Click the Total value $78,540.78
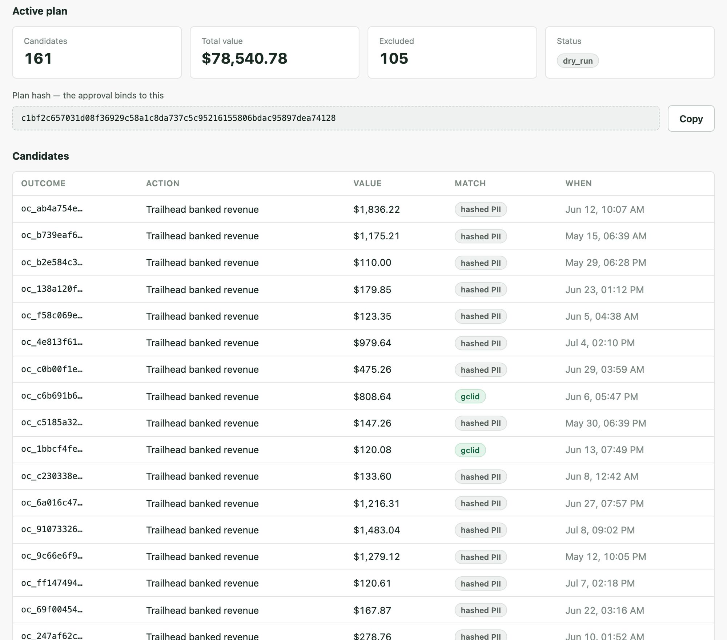The height and width of the screenshot is (640, 727). (244, 59)
